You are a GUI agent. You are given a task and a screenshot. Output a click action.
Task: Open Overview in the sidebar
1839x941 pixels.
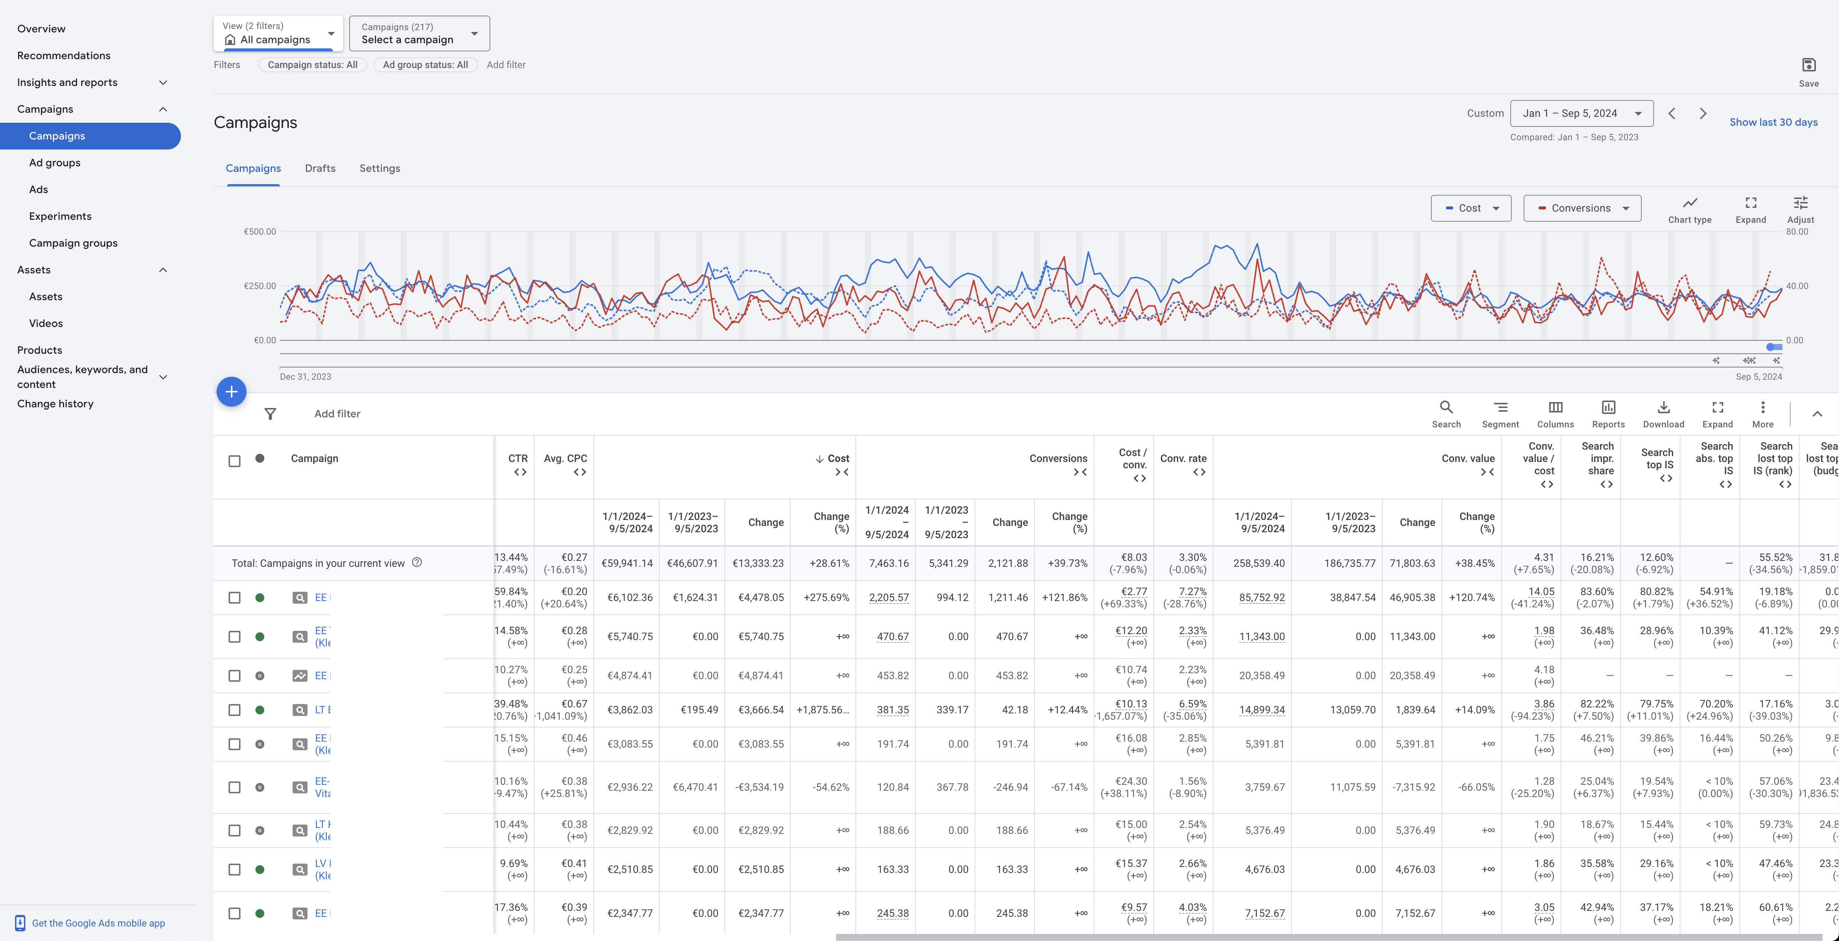[x=41, y=29]
